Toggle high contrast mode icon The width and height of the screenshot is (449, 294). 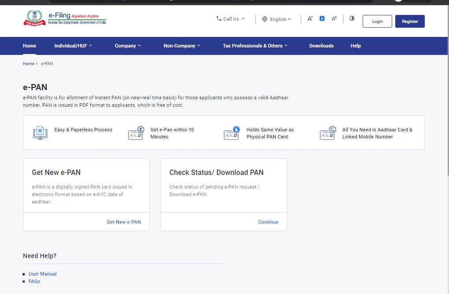pos(352,18)
